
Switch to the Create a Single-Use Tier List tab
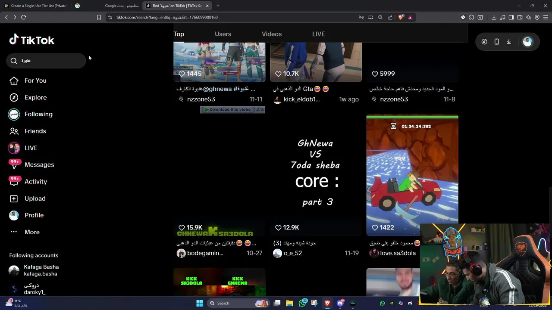click(36, 6)
